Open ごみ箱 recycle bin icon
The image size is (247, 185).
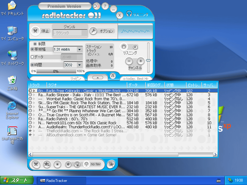point(12,83)
